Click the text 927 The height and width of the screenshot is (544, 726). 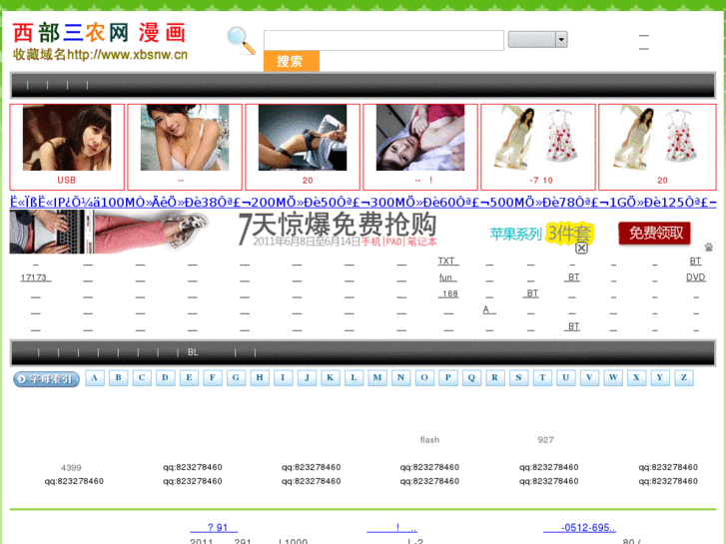(x=545, y=440)
